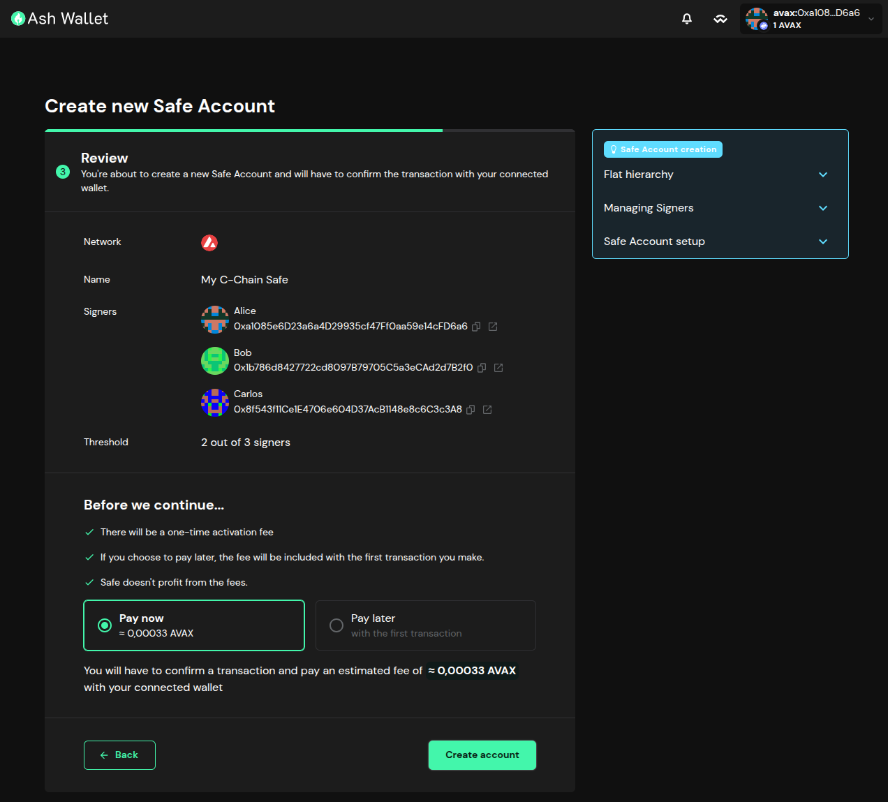This screenshot has width=888, height=802.
Task: Click '2 out of 3 signers' threshold text
Action: 246,443
